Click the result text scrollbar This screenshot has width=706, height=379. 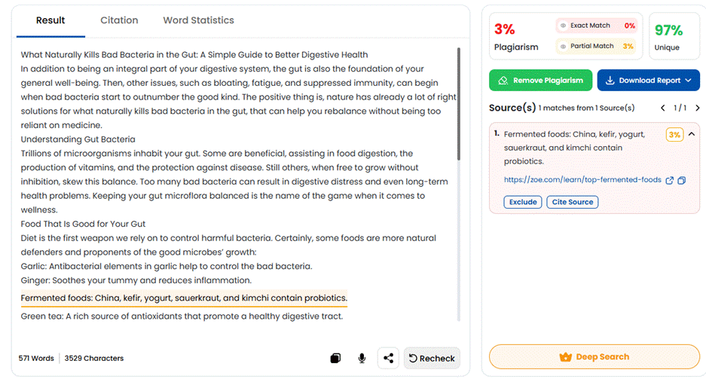(459, 105)
